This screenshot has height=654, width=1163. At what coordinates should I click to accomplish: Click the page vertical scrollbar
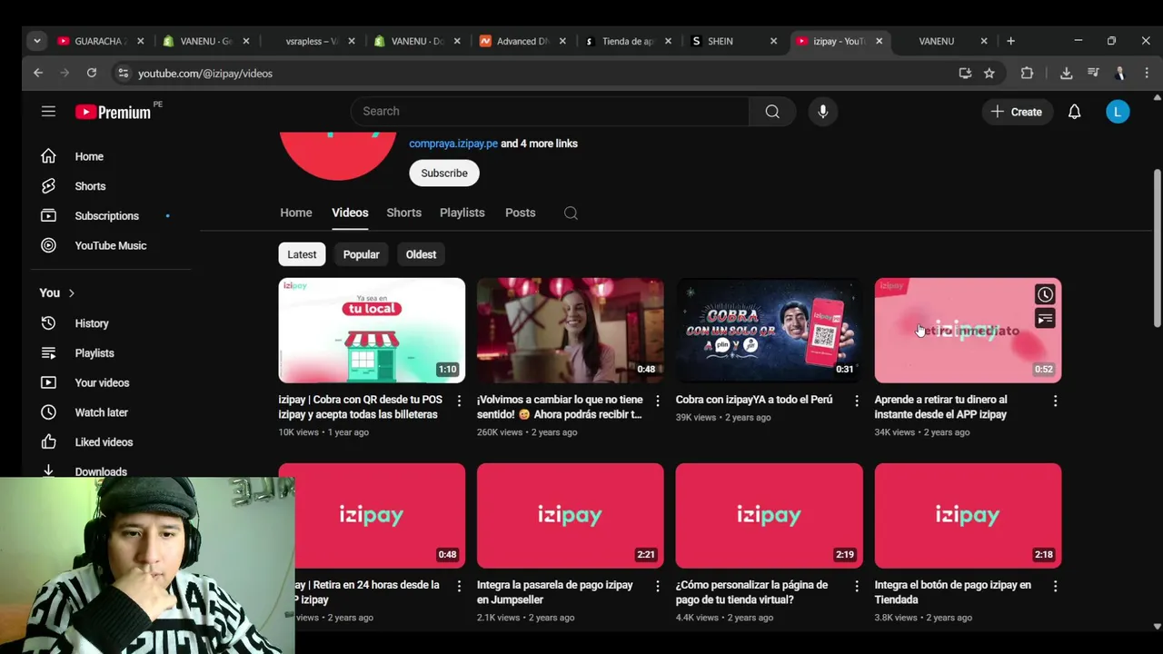tap(1157, 248)
